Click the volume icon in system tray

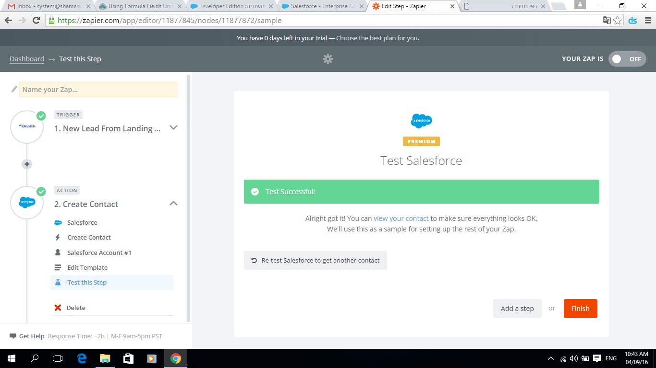574,358
